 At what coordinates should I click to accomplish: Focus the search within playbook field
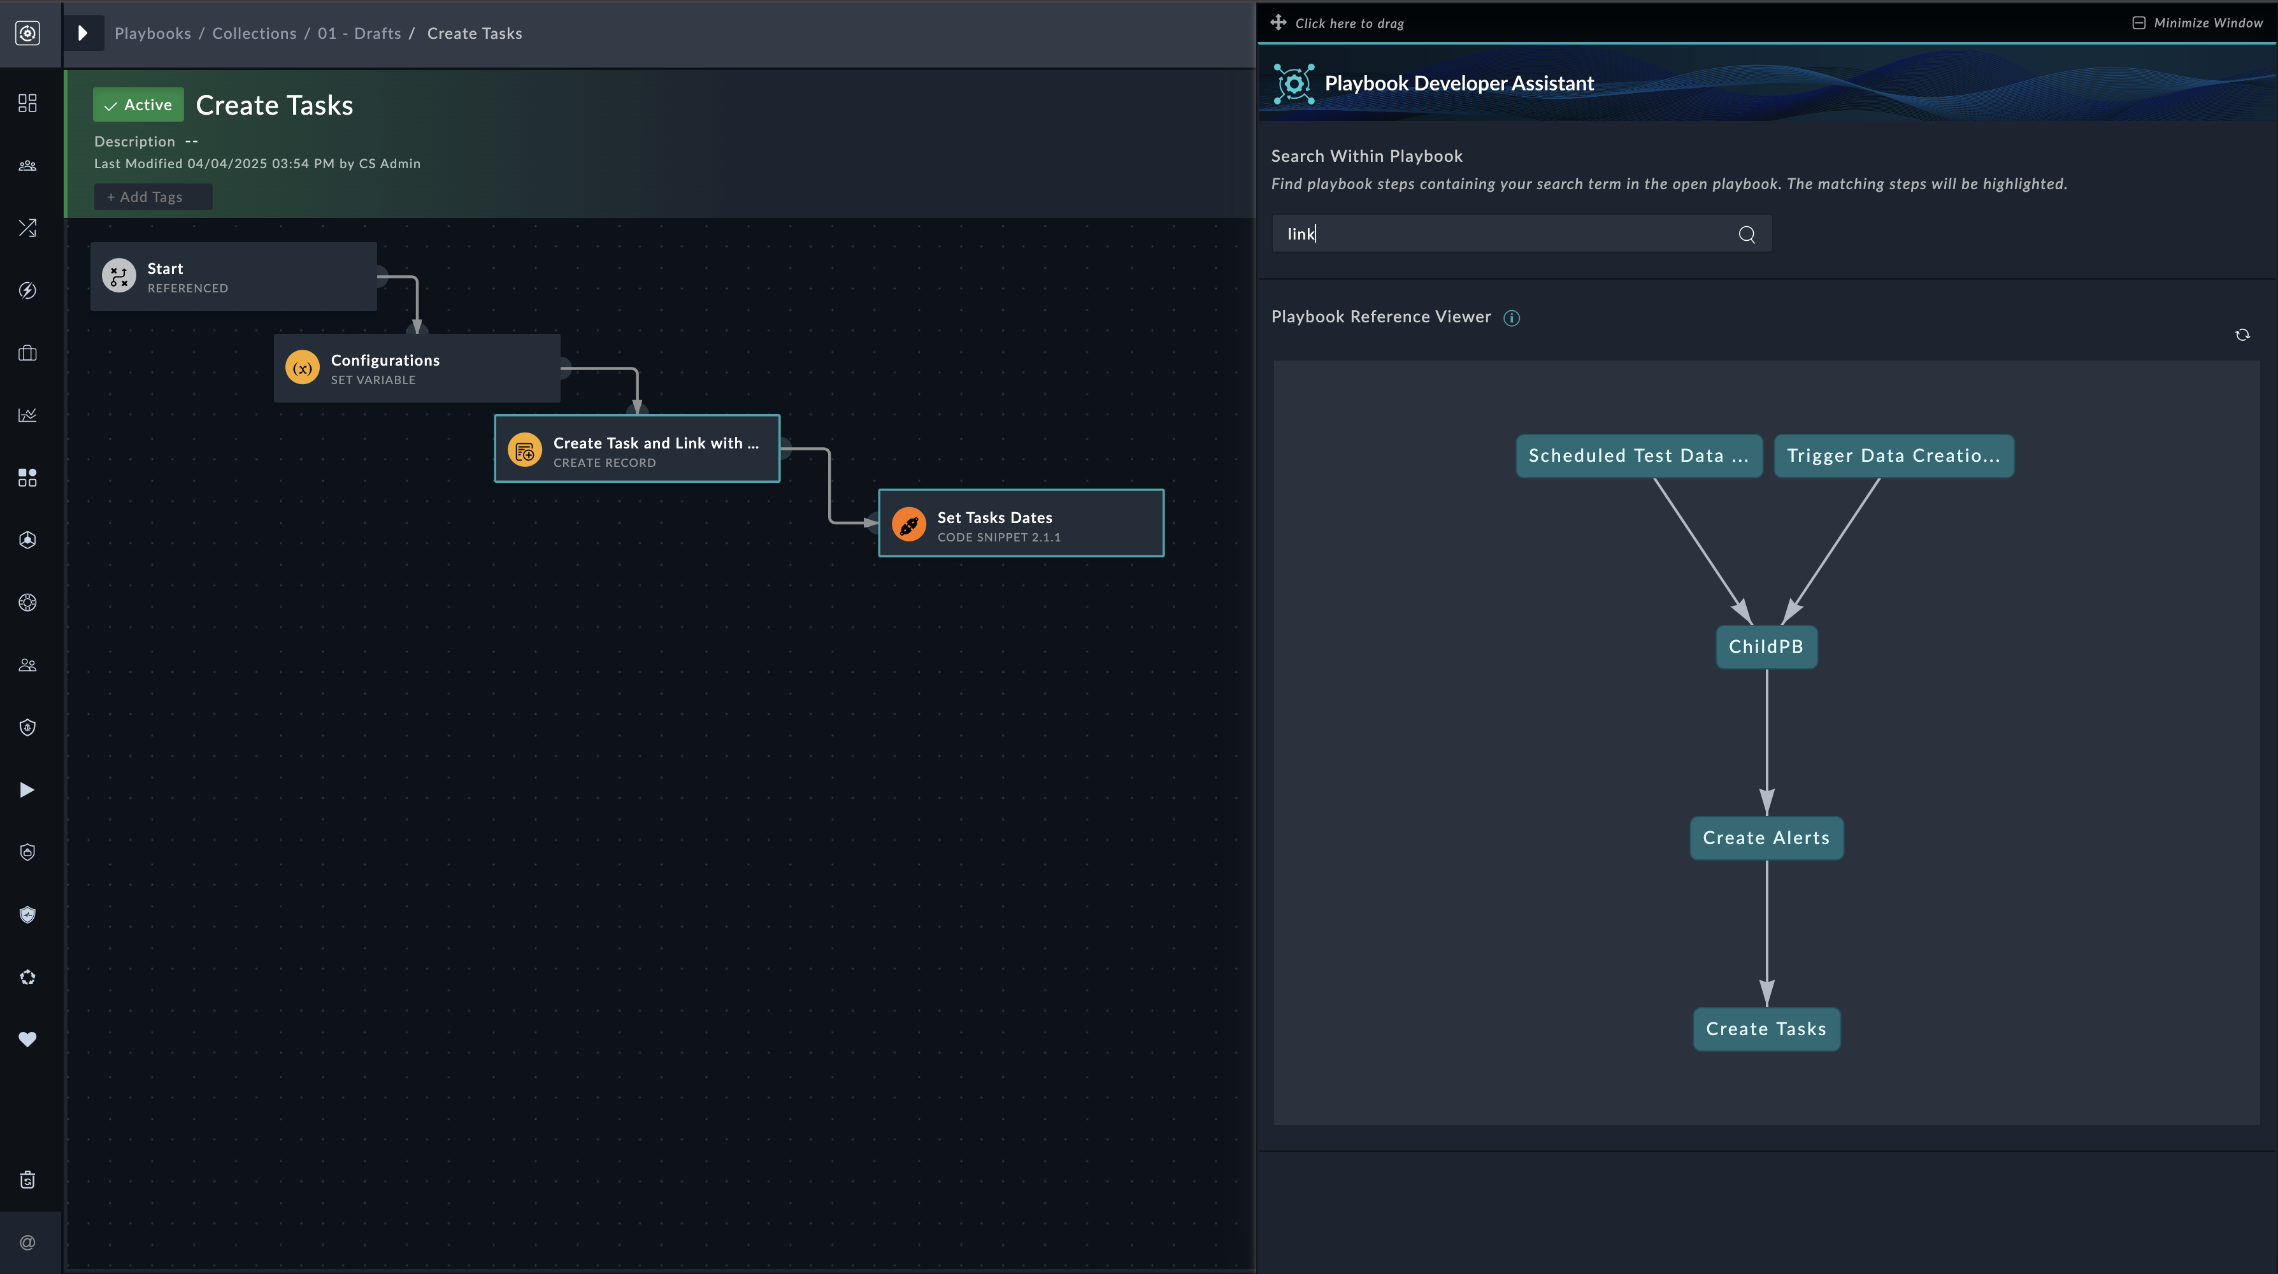point(1503,234)
